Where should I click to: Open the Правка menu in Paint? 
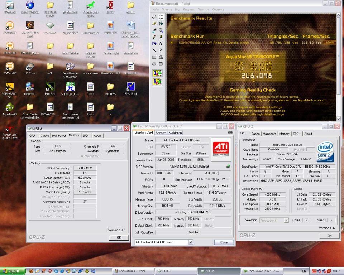click(x=167, y=9)
